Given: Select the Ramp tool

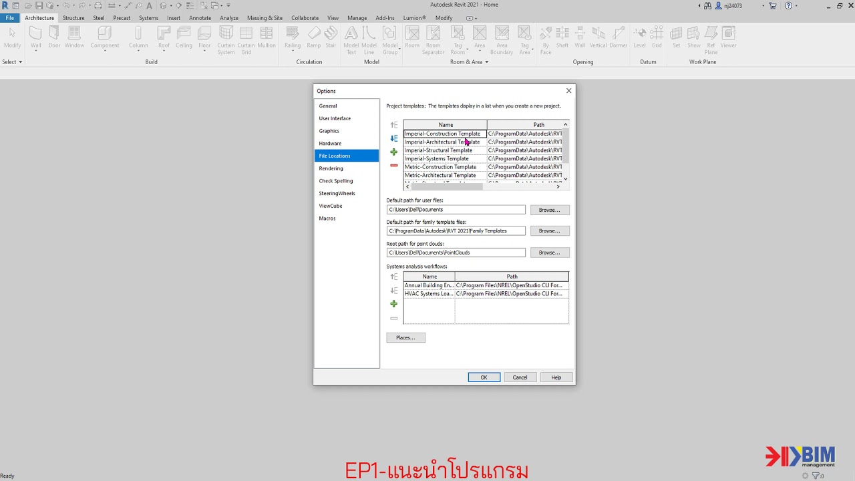Looking at the screenshot, I should pyautogui.click(x=314, y=37).
